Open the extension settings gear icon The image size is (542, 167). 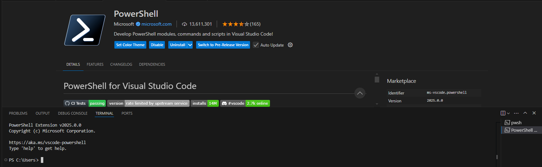coord(290,45)
